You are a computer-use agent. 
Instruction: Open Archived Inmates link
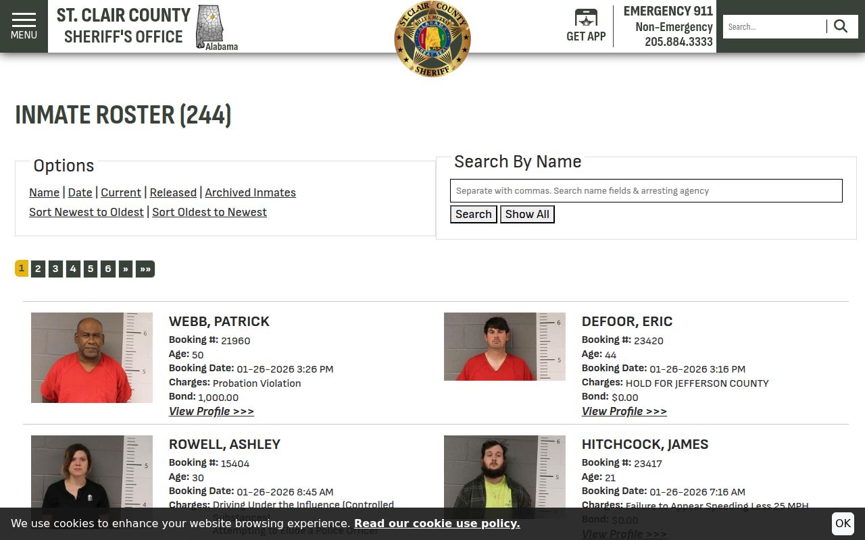(250, 192)
